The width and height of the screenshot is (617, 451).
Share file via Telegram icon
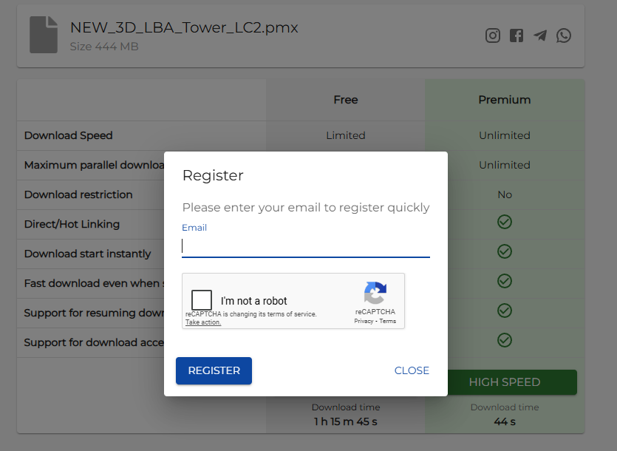click(540, 35)
